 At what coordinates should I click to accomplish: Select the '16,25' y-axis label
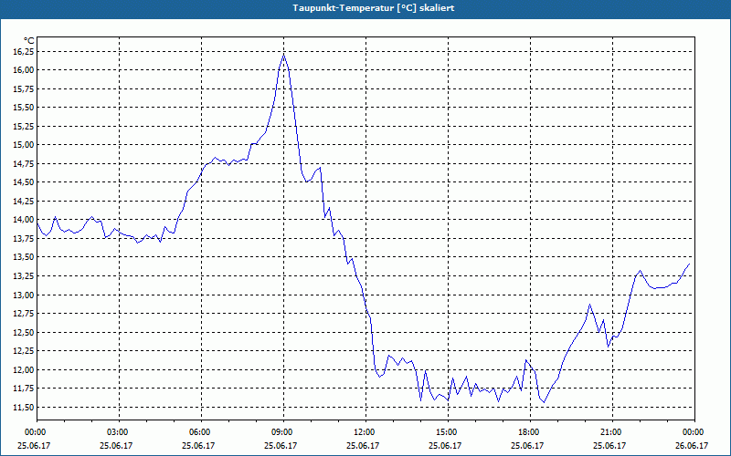24,52
